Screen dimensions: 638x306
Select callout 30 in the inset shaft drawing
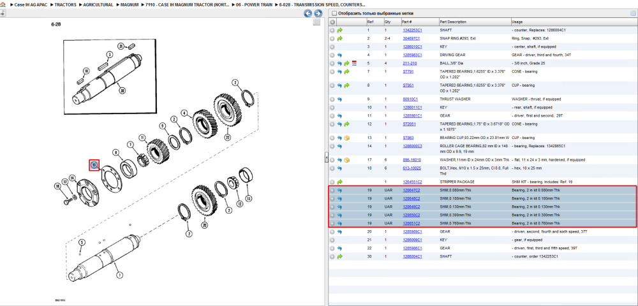pyautogui.click(x=122, y=91)
